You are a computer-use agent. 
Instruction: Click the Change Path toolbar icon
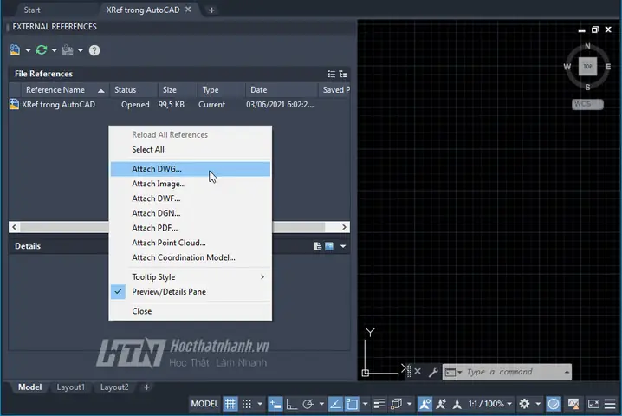[68, 50]
